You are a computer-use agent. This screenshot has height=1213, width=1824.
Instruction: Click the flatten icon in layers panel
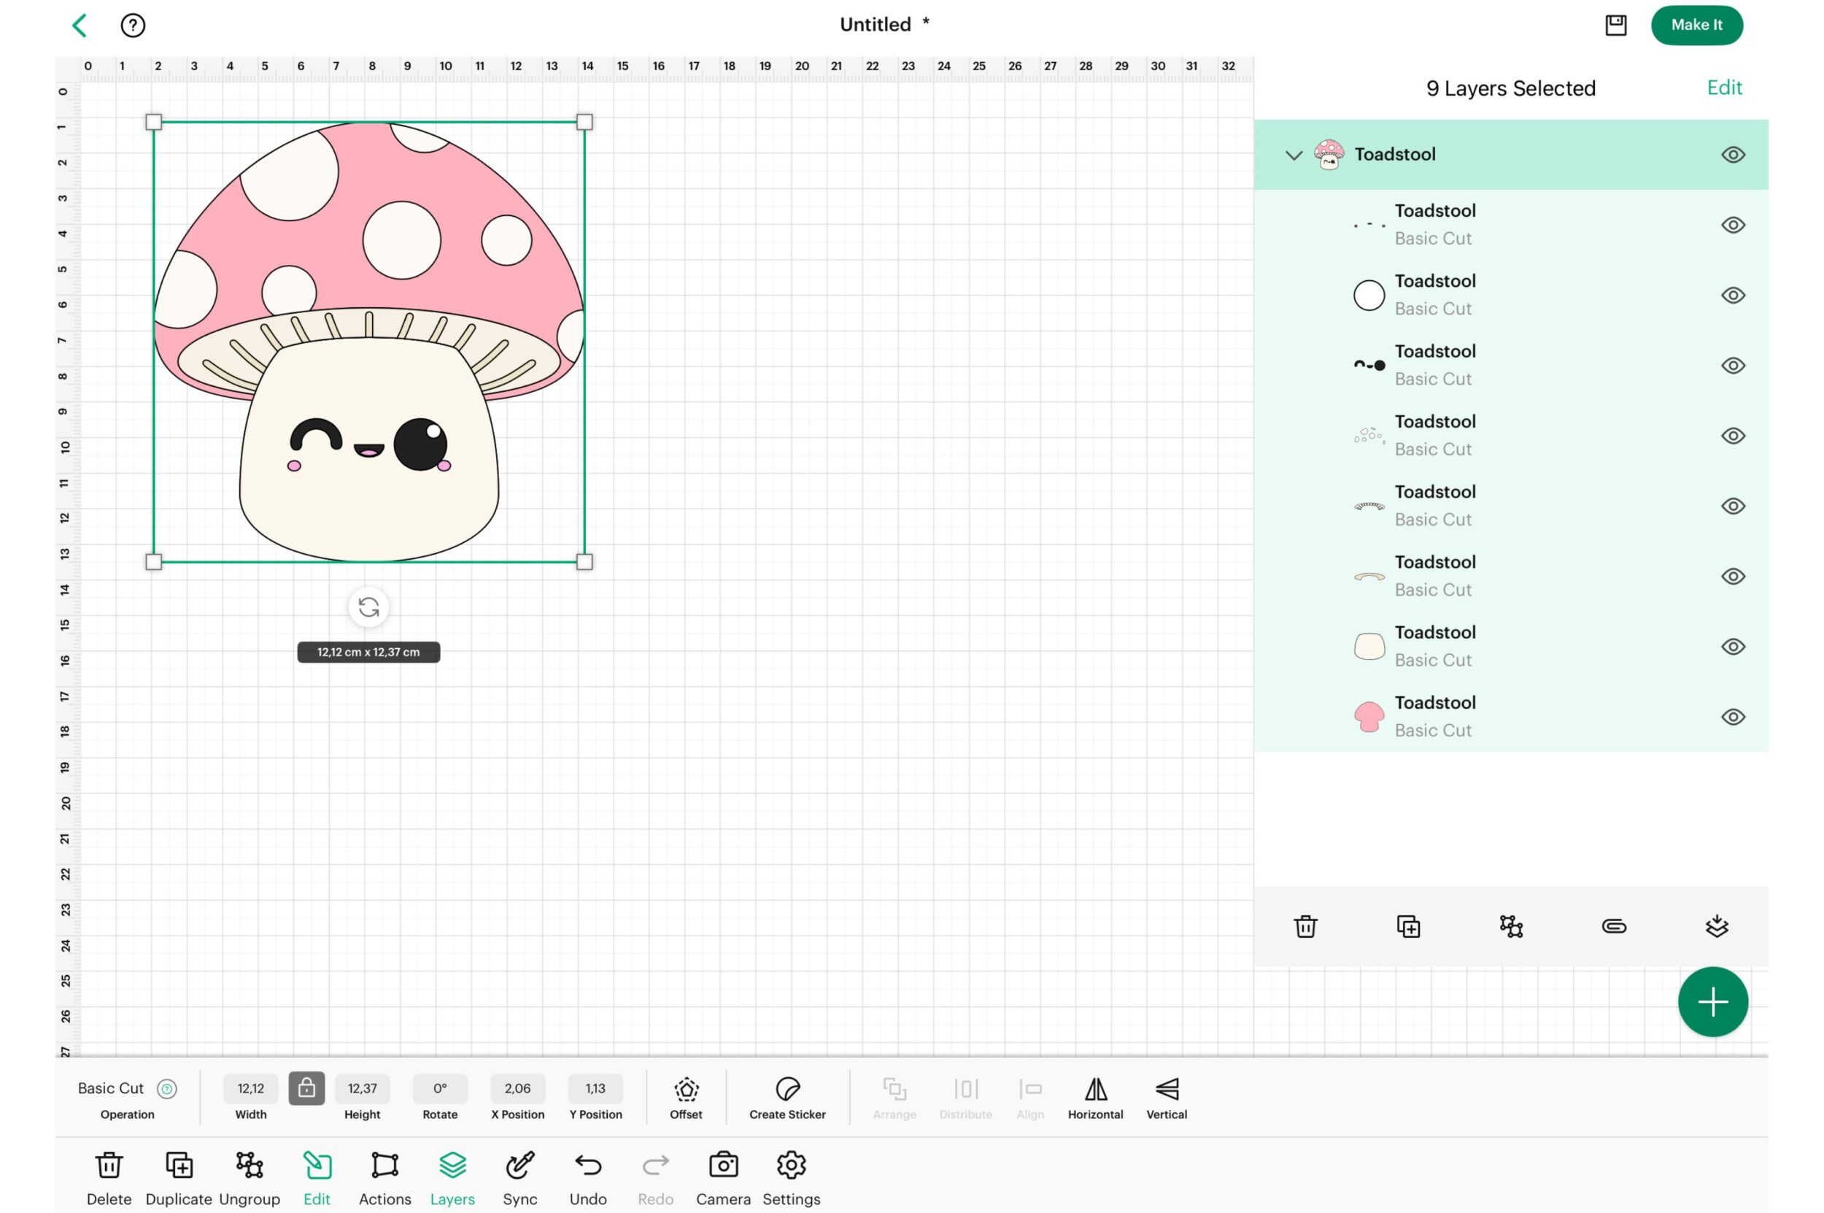tap(1716, 926)
